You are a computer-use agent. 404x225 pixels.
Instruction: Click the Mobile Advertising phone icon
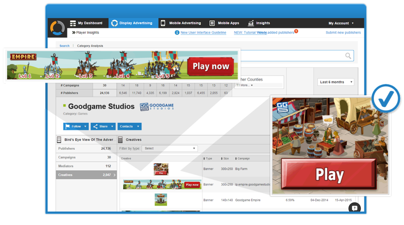pyautogui.click(x=163, y=23)
